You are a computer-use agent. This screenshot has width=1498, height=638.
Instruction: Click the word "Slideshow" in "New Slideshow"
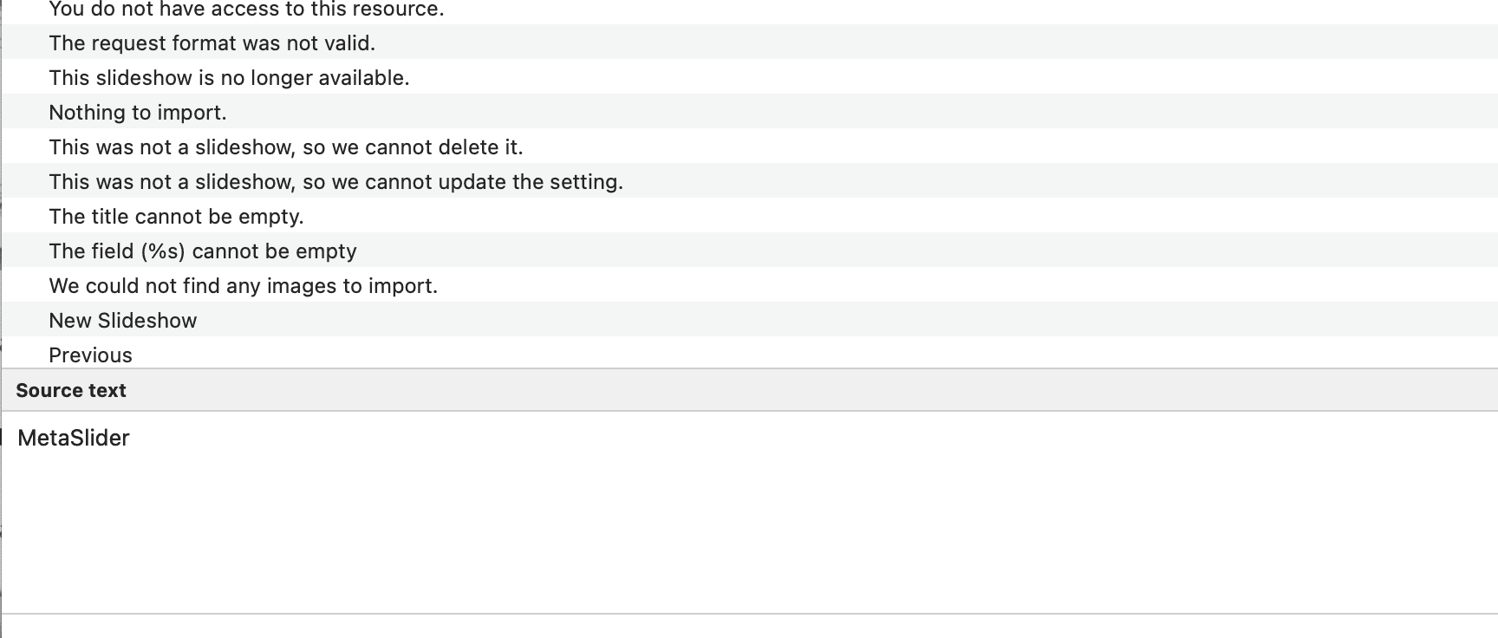[x=147, y=321]
